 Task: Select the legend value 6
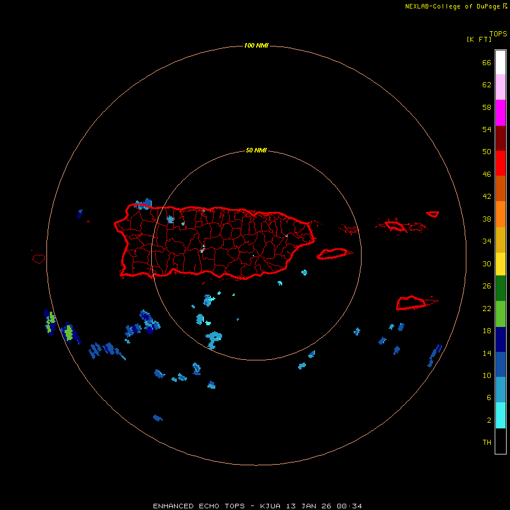(489, 398)
